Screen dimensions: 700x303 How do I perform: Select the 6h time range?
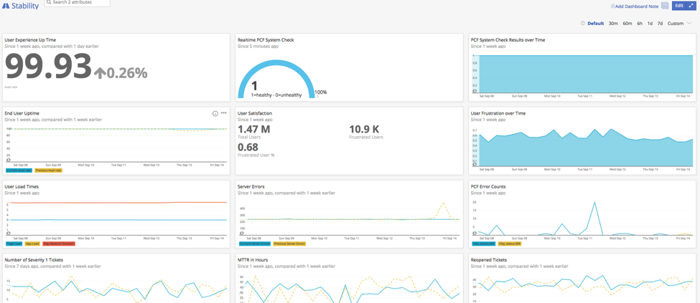[640, 24]
